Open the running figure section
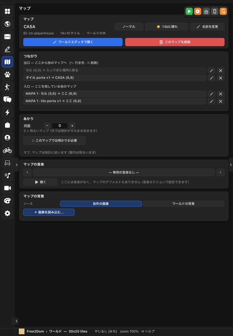The image size is (233, 336). [x=8, y=87]
